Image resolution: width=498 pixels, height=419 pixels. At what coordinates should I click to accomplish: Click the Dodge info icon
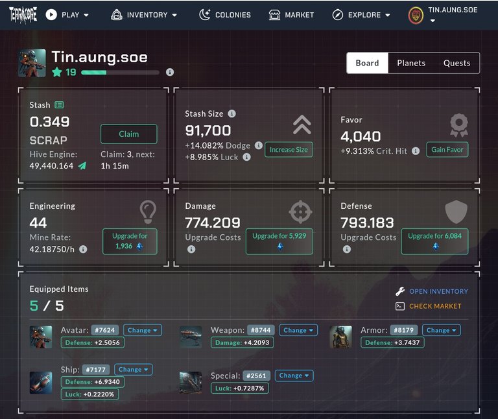pos(259,145)
